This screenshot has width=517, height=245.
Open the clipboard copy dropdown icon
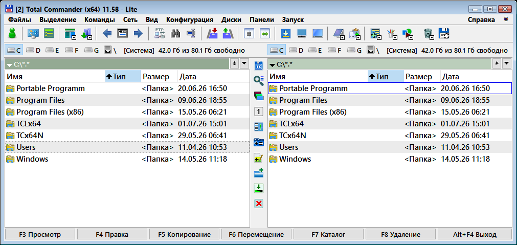[x=355, y=34]
